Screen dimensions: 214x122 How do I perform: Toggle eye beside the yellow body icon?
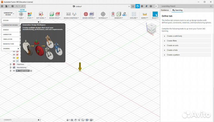14,58
